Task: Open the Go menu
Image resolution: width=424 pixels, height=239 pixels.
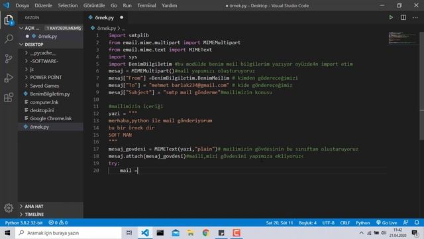Action: pyautogui.click(x=114, y=5)
